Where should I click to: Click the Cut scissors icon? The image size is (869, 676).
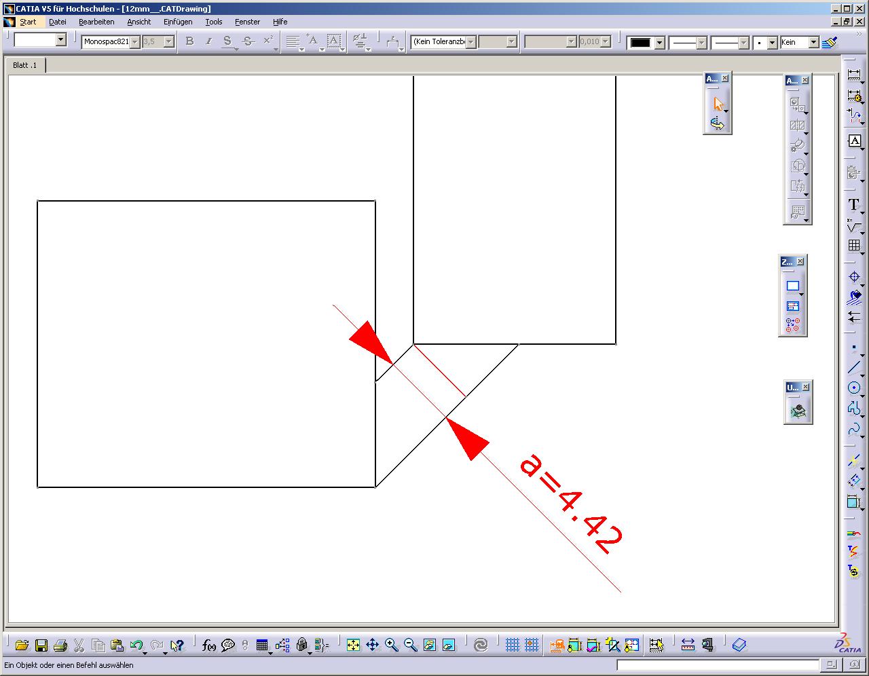(x=79, y=645)
